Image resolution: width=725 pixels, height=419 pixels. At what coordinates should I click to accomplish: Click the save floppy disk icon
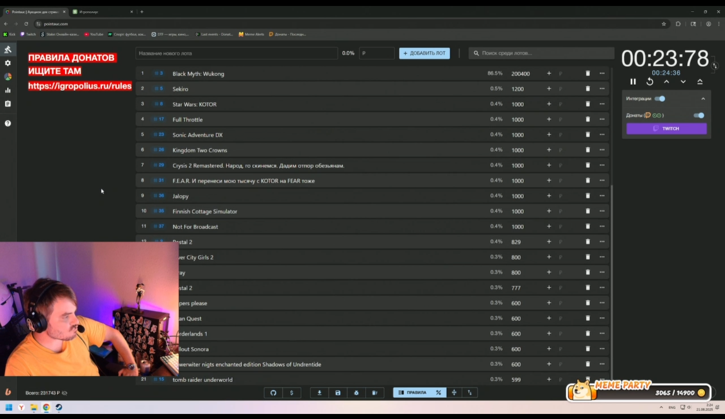(x=338, y=393)
